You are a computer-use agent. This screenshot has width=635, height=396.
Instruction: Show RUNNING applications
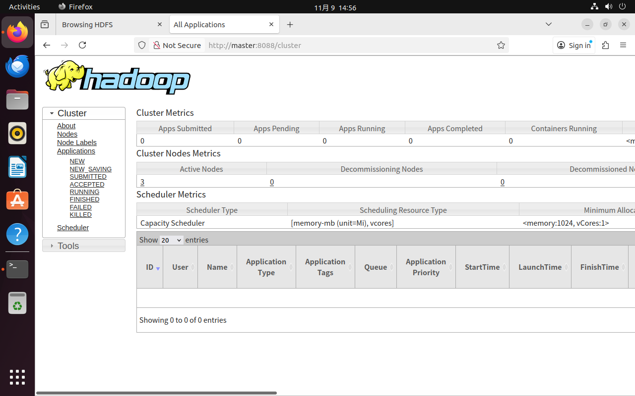pos(84,192)
